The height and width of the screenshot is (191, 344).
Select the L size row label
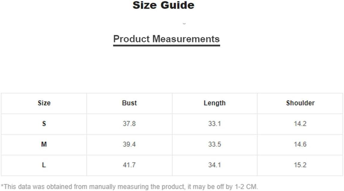(x=44, y=165)
